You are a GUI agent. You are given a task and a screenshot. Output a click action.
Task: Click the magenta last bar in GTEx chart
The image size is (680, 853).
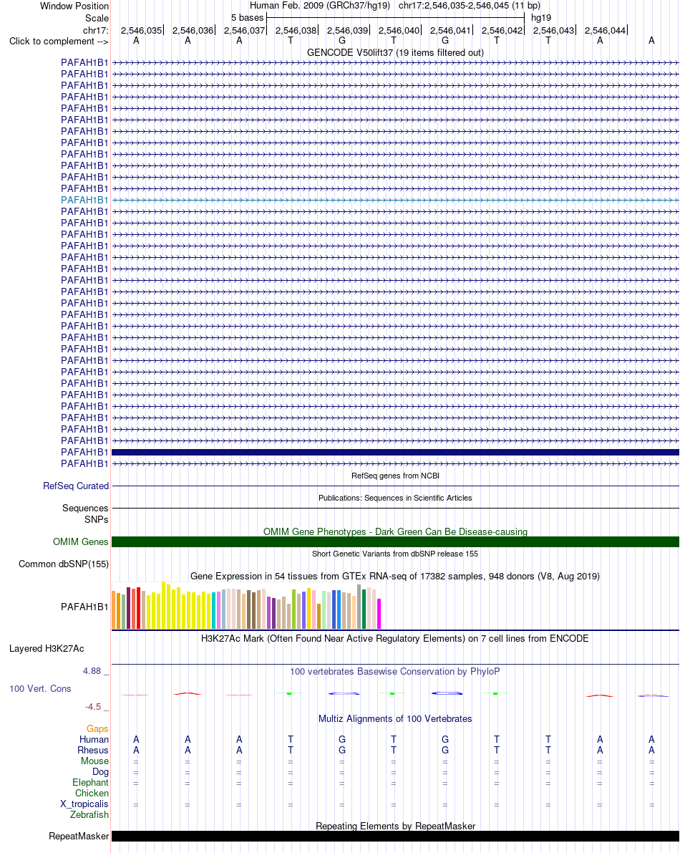[x=379, y=614]
